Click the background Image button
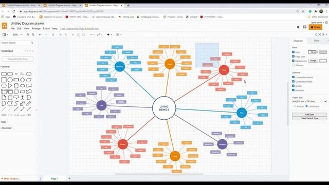 coord(313,61)
